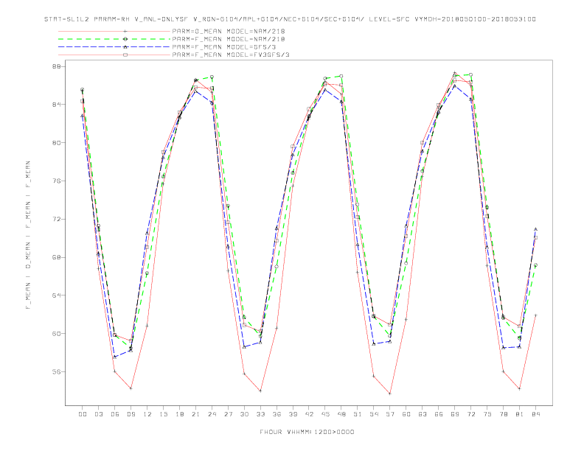Click x-axis forecast hour label 57
The image size is (584, 451).
(390, 414)
